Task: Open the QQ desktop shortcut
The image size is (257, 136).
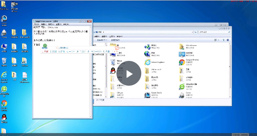Action: pyautogui.click(x=4, y=118)
